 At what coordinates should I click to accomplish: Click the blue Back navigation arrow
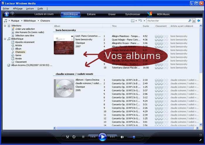point(6,14)
